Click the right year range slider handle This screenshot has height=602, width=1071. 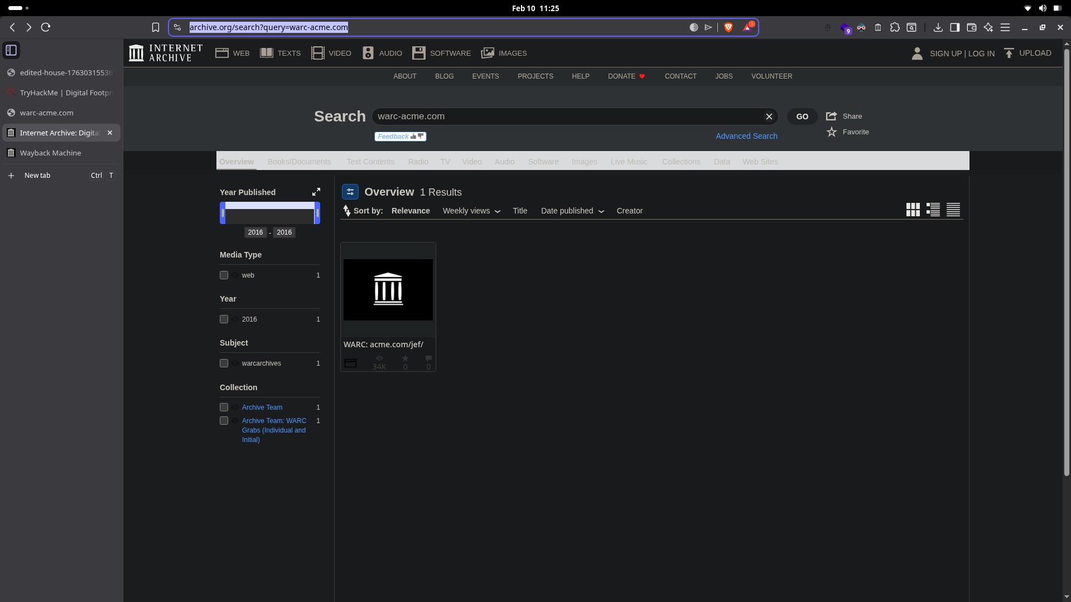point(317,213)
